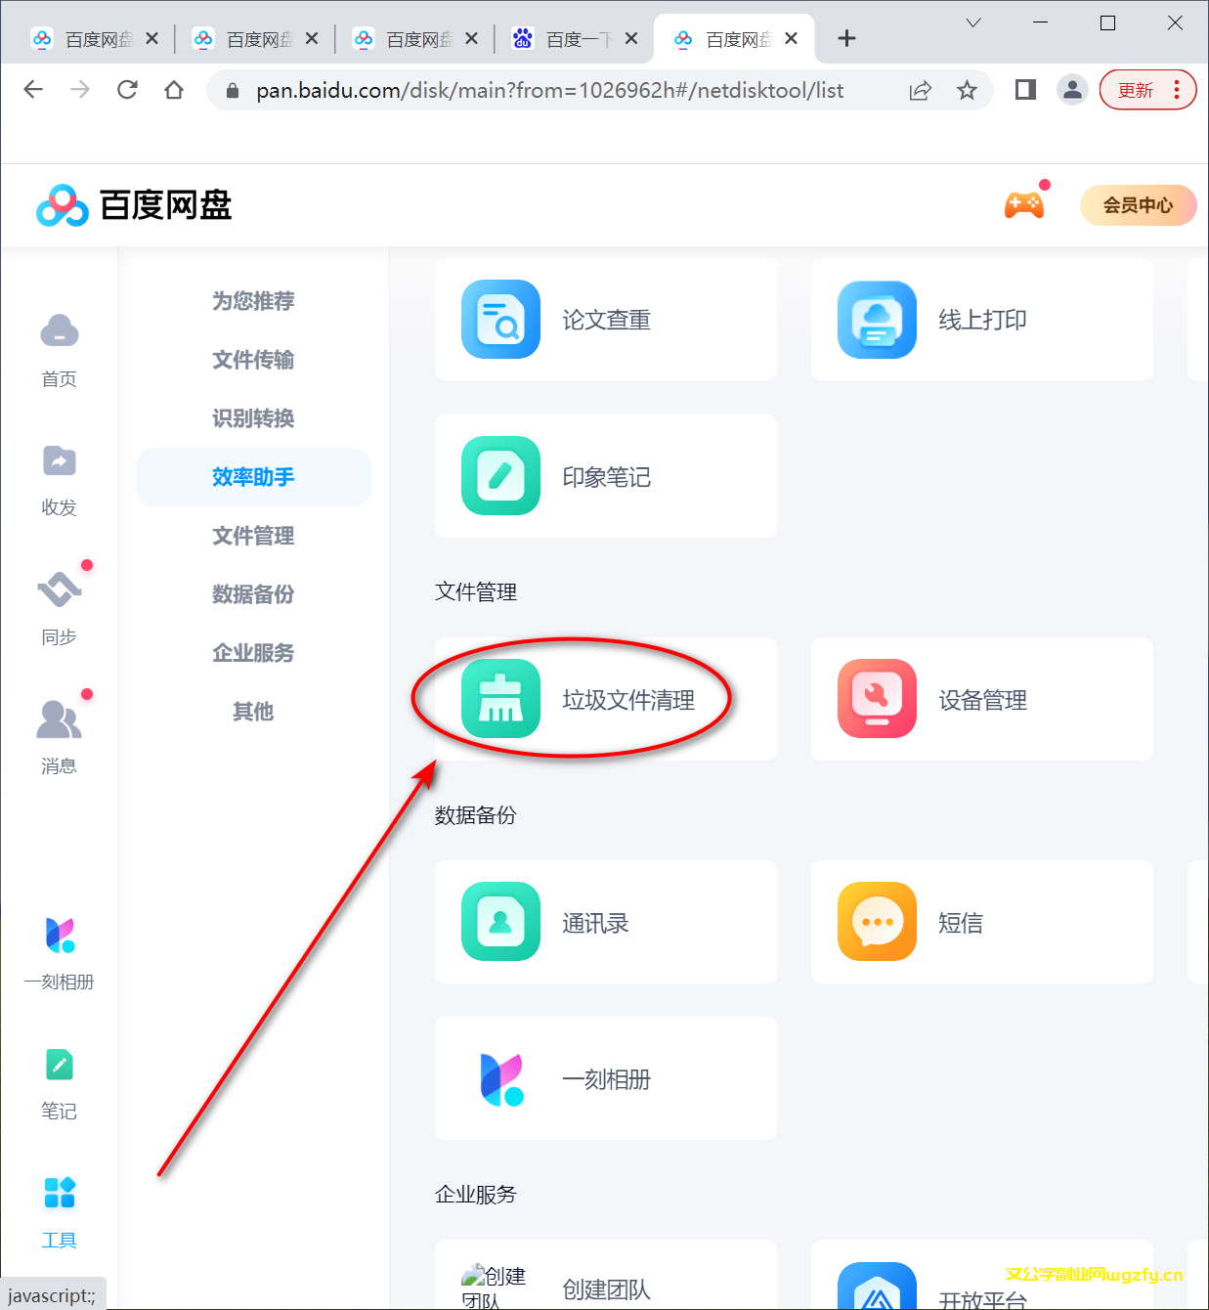Select 文件管理 category in left menu
This screenshot has width=1209, height=1310.
coord(253,536)
